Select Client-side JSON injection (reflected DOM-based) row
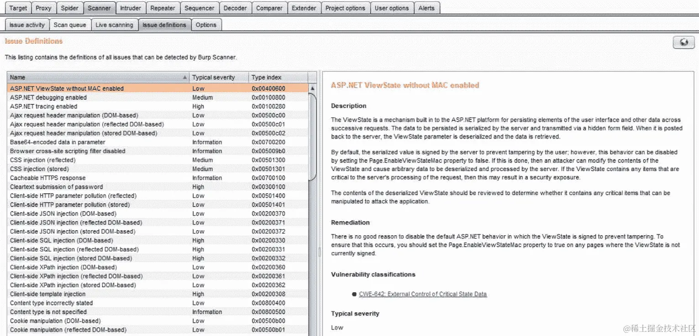Viewport: 699px width, 336px height. click(x=158, y=222)
